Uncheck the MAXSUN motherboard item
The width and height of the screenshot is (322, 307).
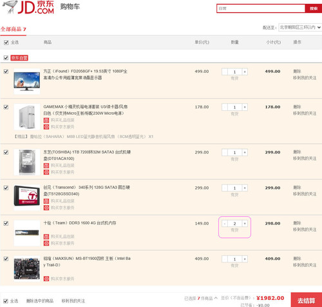[x=6, y=259]
